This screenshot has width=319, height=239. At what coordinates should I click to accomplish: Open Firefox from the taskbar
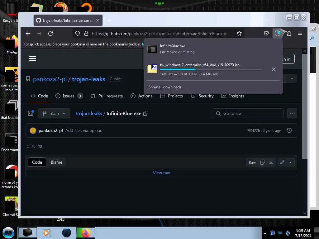[x=86, y=233]
